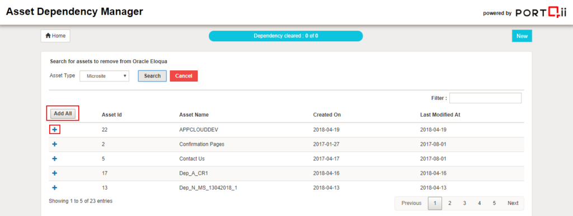Click the Filter input field
573x216 pixels.
click(x=485, y=98)
